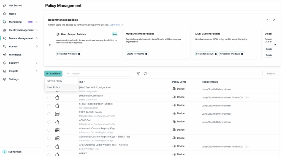The image size is (282, 156).
Task: Collapse the Recommended policies section
Action: pos(267,20)
